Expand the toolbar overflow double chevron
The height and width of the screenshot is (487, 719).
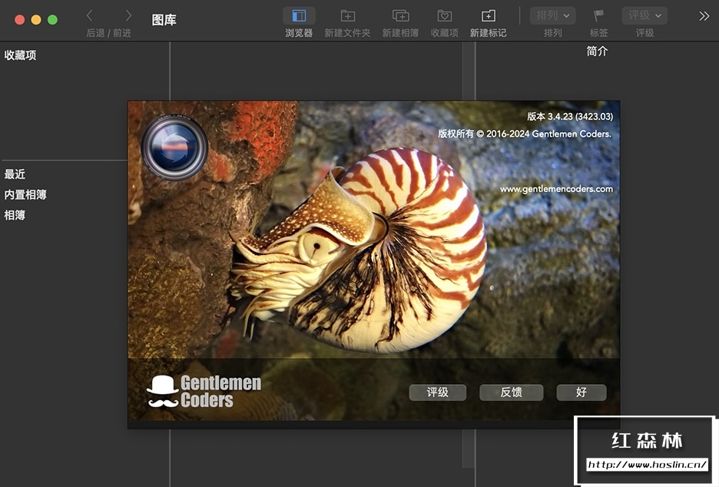click(x=704, y=15)
